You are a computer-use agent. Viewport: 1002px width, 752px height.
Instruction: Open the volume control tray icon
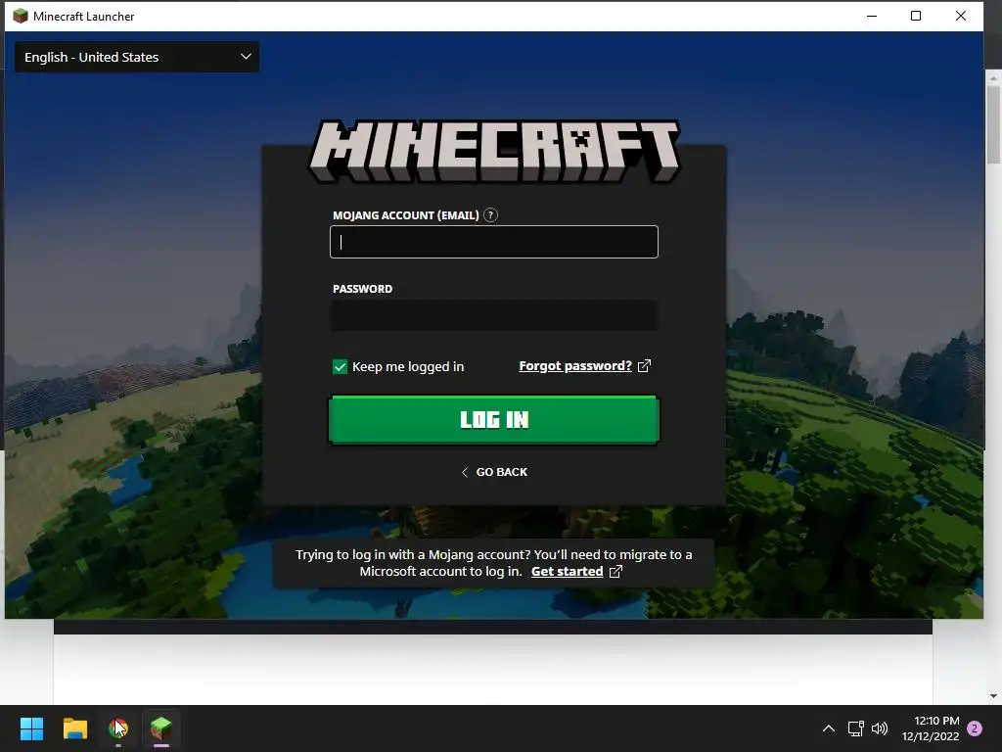pos(880,728)
